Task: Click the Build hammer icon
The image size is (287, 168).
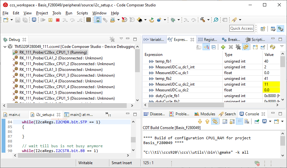Action: [203, 20]
